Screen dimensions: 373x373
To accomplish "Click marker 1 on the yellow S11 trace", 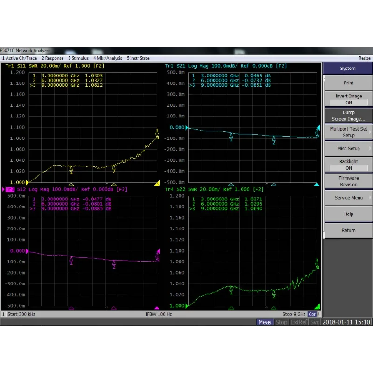I will (x=71, y=170).
